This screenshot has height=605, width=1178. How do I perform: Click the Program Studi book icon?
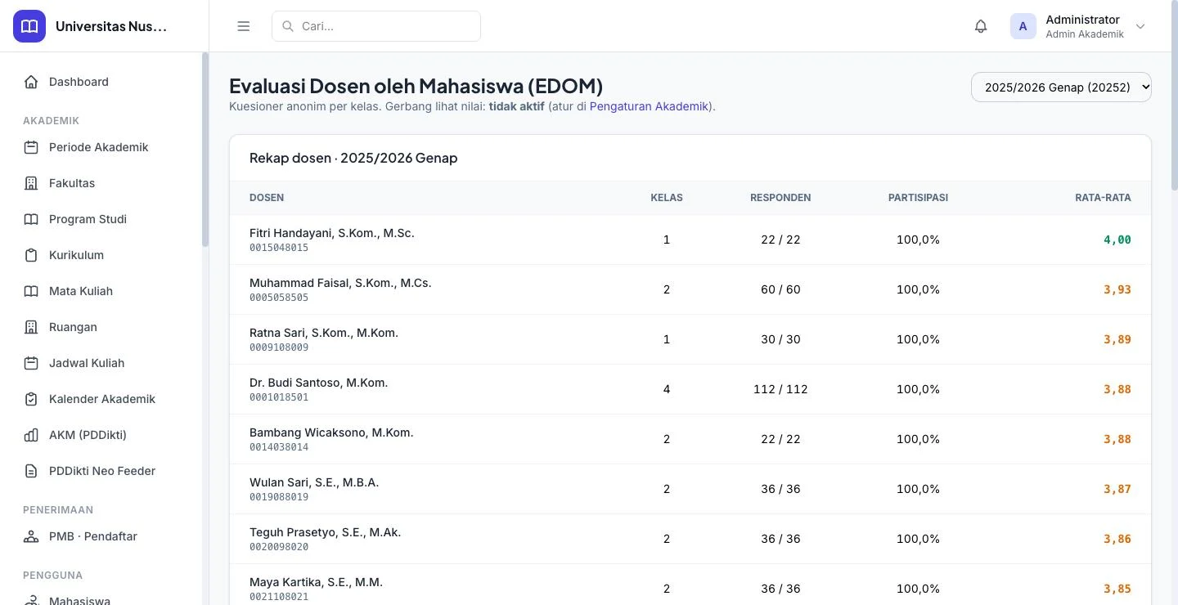tap(31, 219)
